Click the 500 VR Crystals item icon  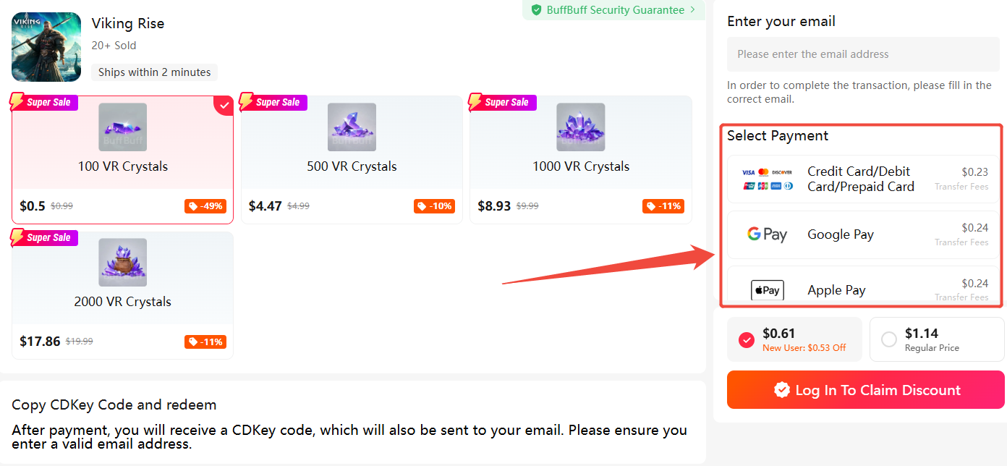pyautogui.click(x=352, y=127)
